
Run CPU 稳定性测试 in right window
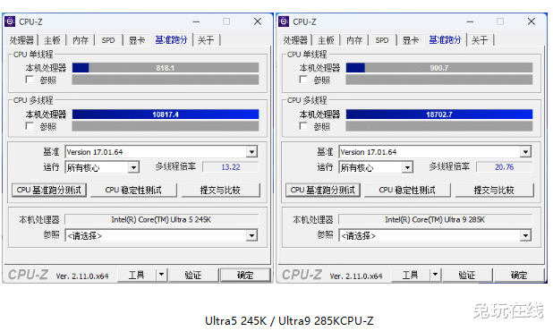pyautogui.click(x=407, y=190)
